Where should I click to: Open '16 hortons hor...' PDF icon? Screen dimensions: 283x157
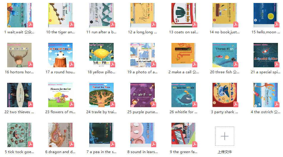point(19,55)
